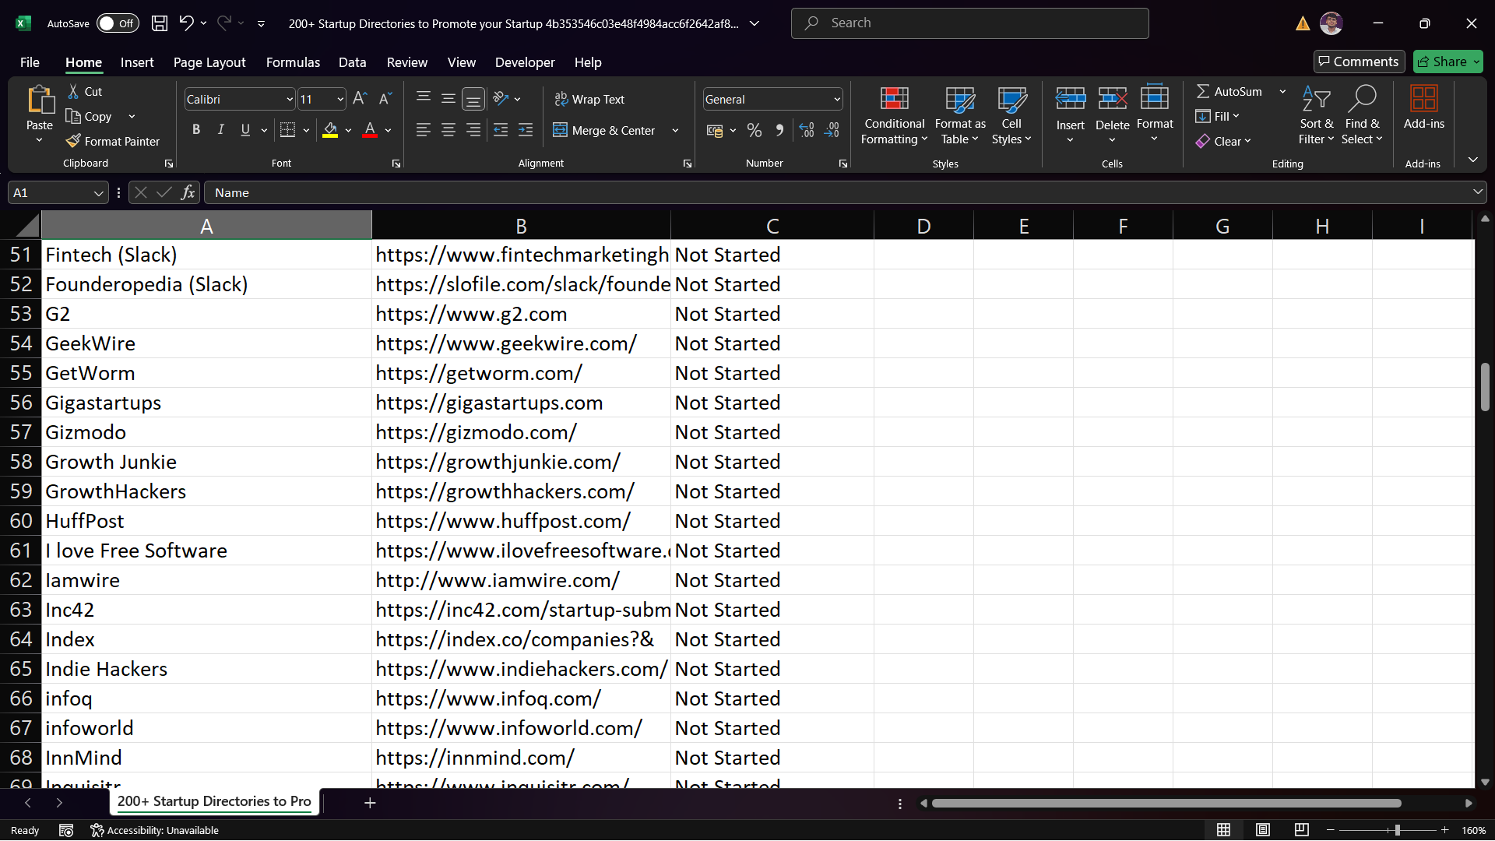The width and height of the screenshot is (1495, 841).
Task: Switch to Page Break Preview view
Action: click(1301, 830)
